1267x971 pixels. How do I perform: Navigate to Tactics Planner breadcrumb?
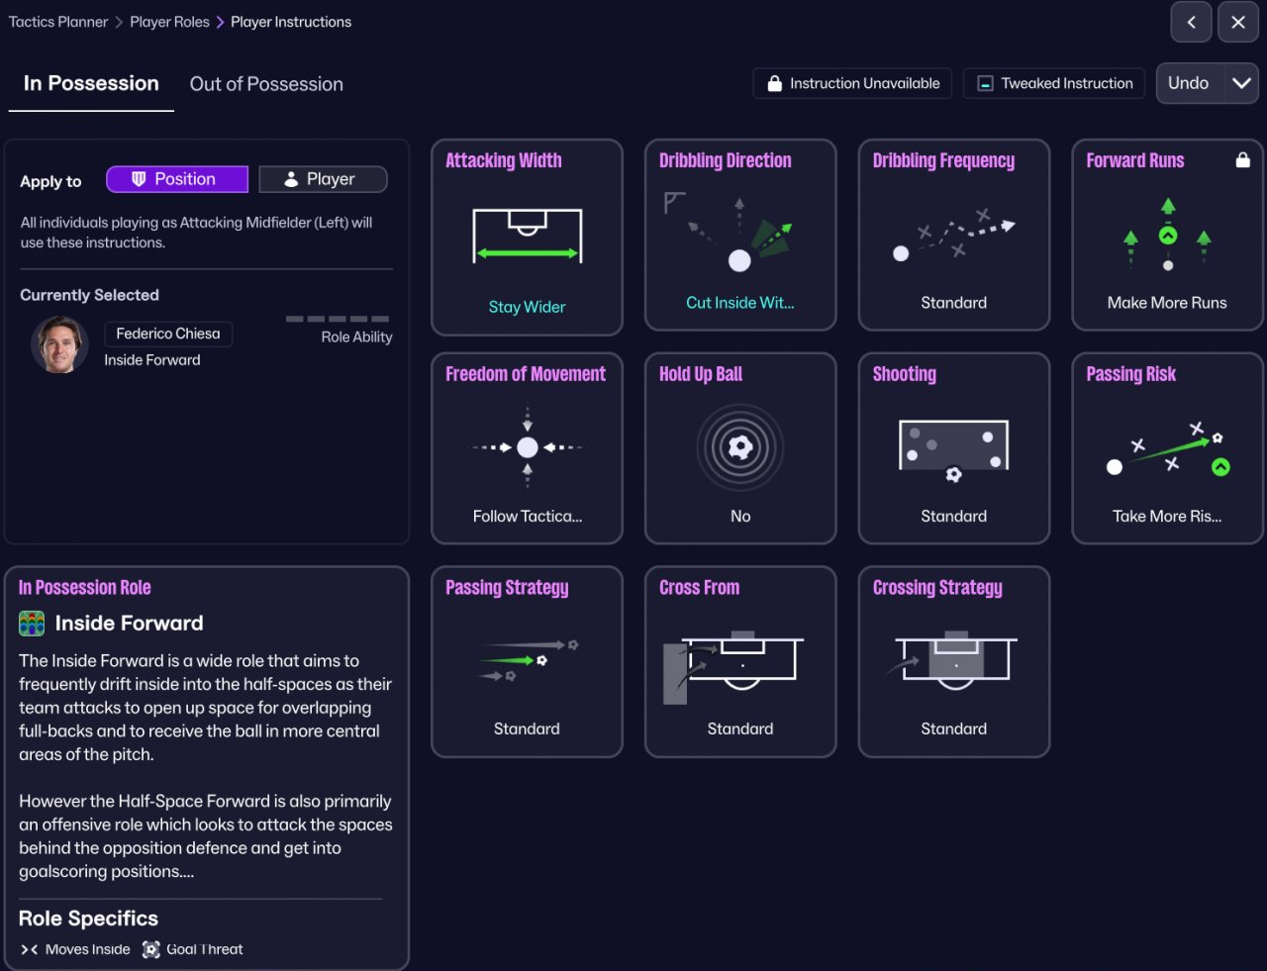tap(58, 22)
